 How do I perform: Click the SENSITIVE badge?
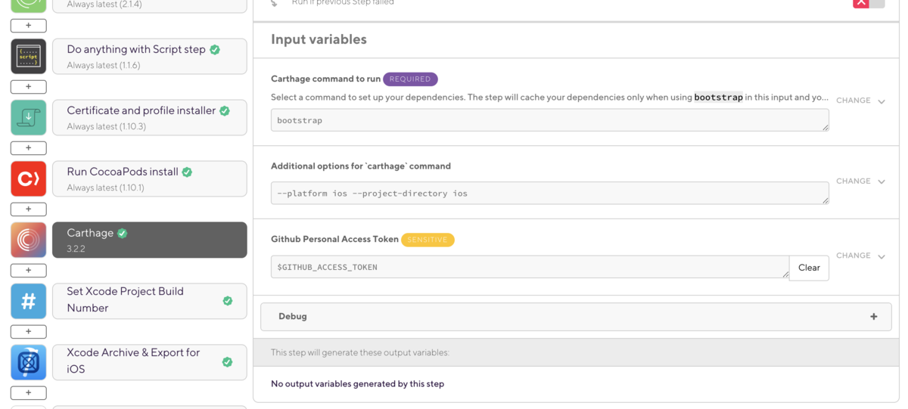coord(428,240)
